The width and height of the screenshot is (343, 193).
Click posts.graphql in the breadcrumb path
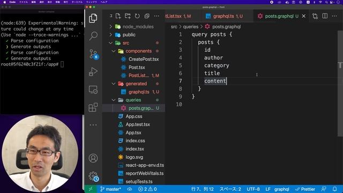tap(226, 27)
